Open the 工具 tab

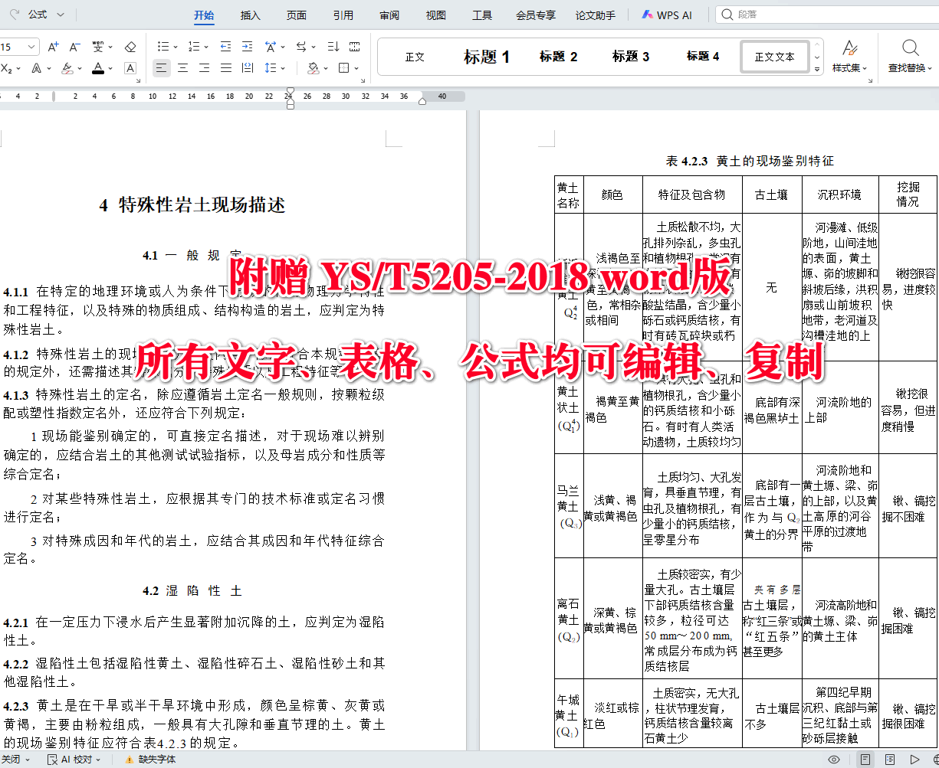coord(482,15)
